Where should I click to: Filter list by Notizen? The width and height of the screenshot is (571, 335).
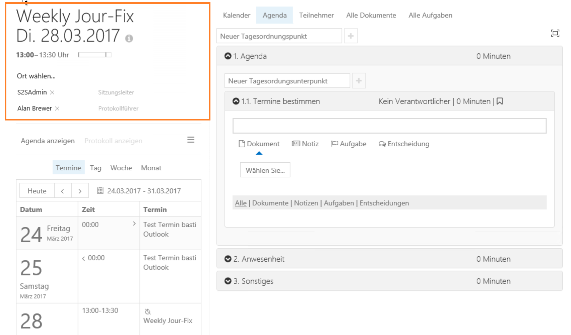pyautogui.click(x=306, y=203)
